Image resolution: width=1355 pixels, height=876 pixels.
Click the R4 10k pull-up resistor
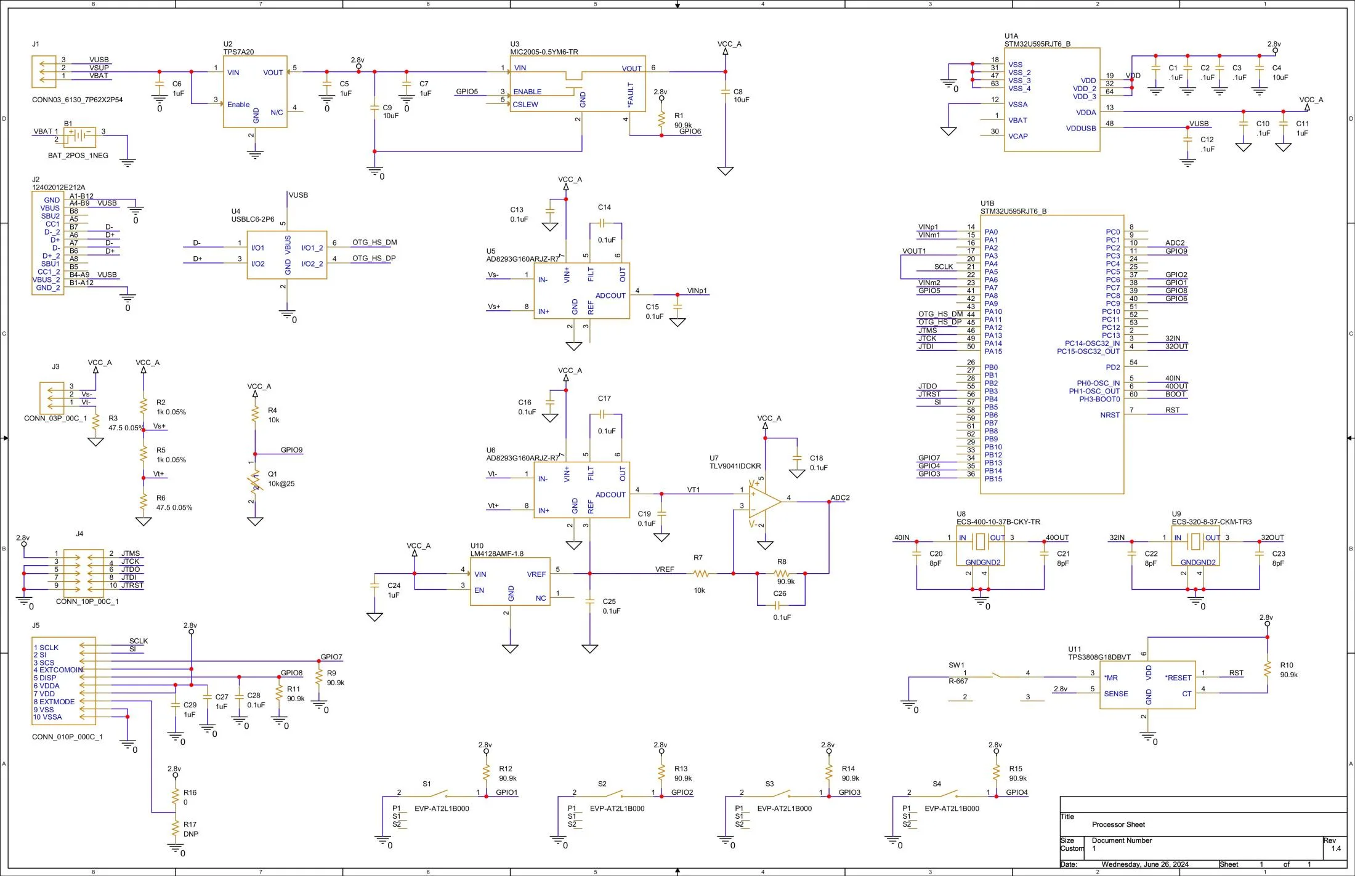(x=254, y=415)
